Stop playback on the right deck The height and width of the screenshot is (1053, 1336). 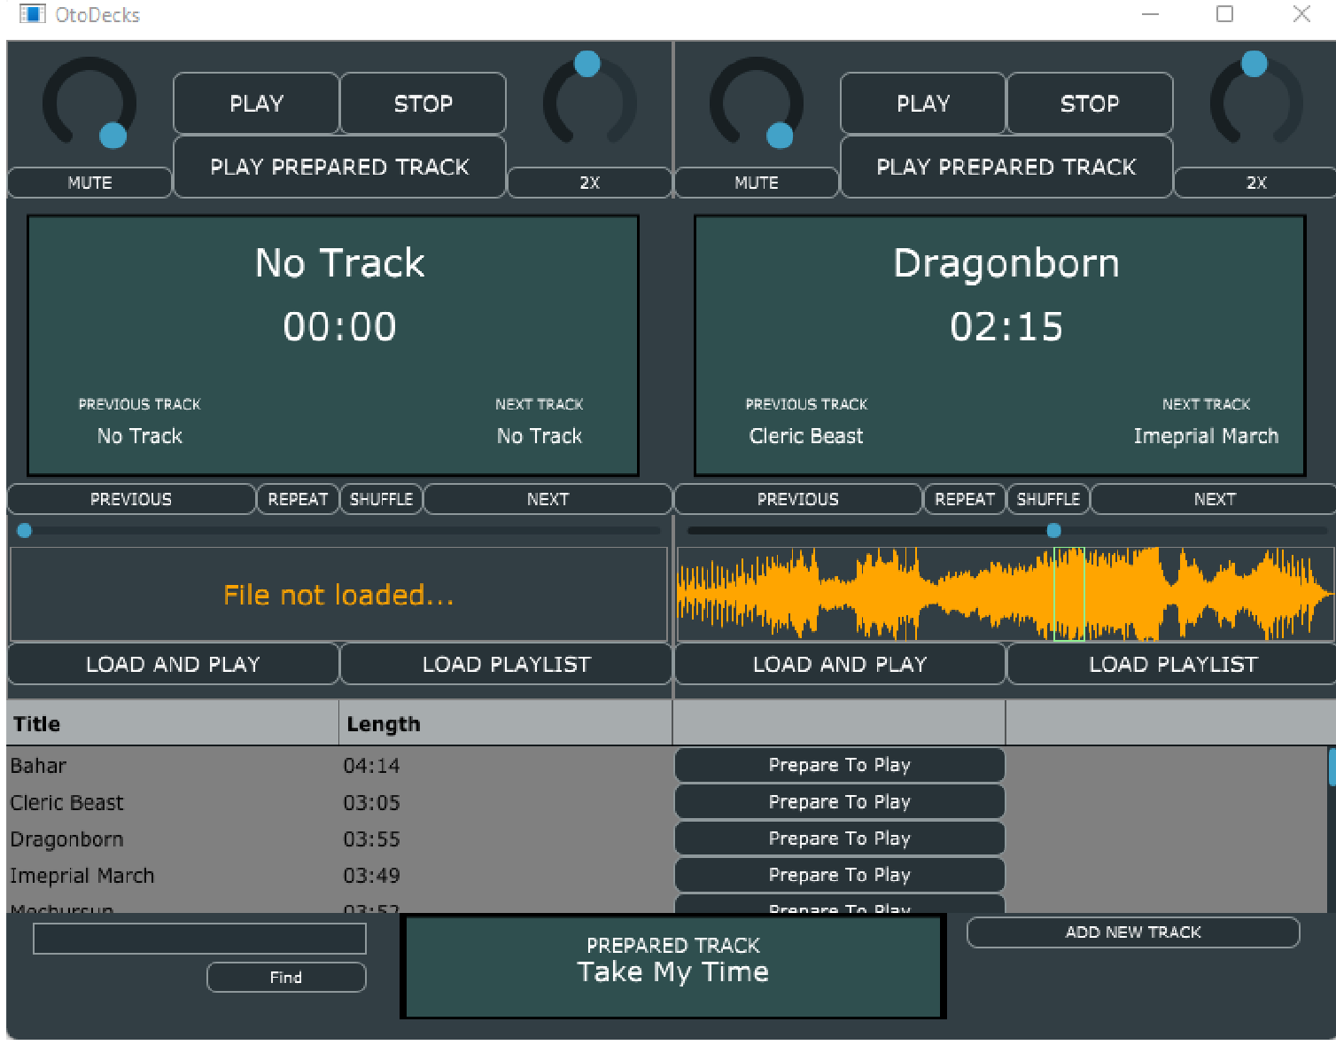pyautogui.click(x=1090, y=104)
